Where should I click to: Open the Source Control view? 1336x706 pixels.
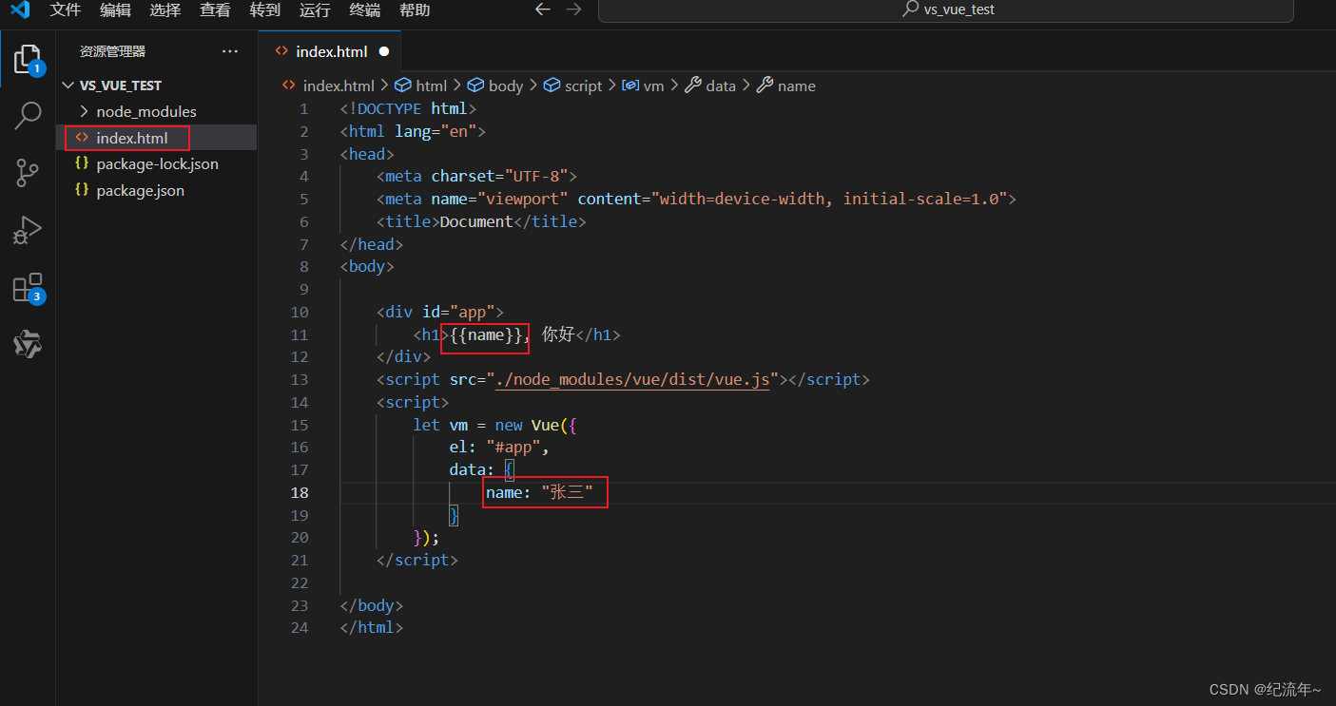[x=28, y=172]
